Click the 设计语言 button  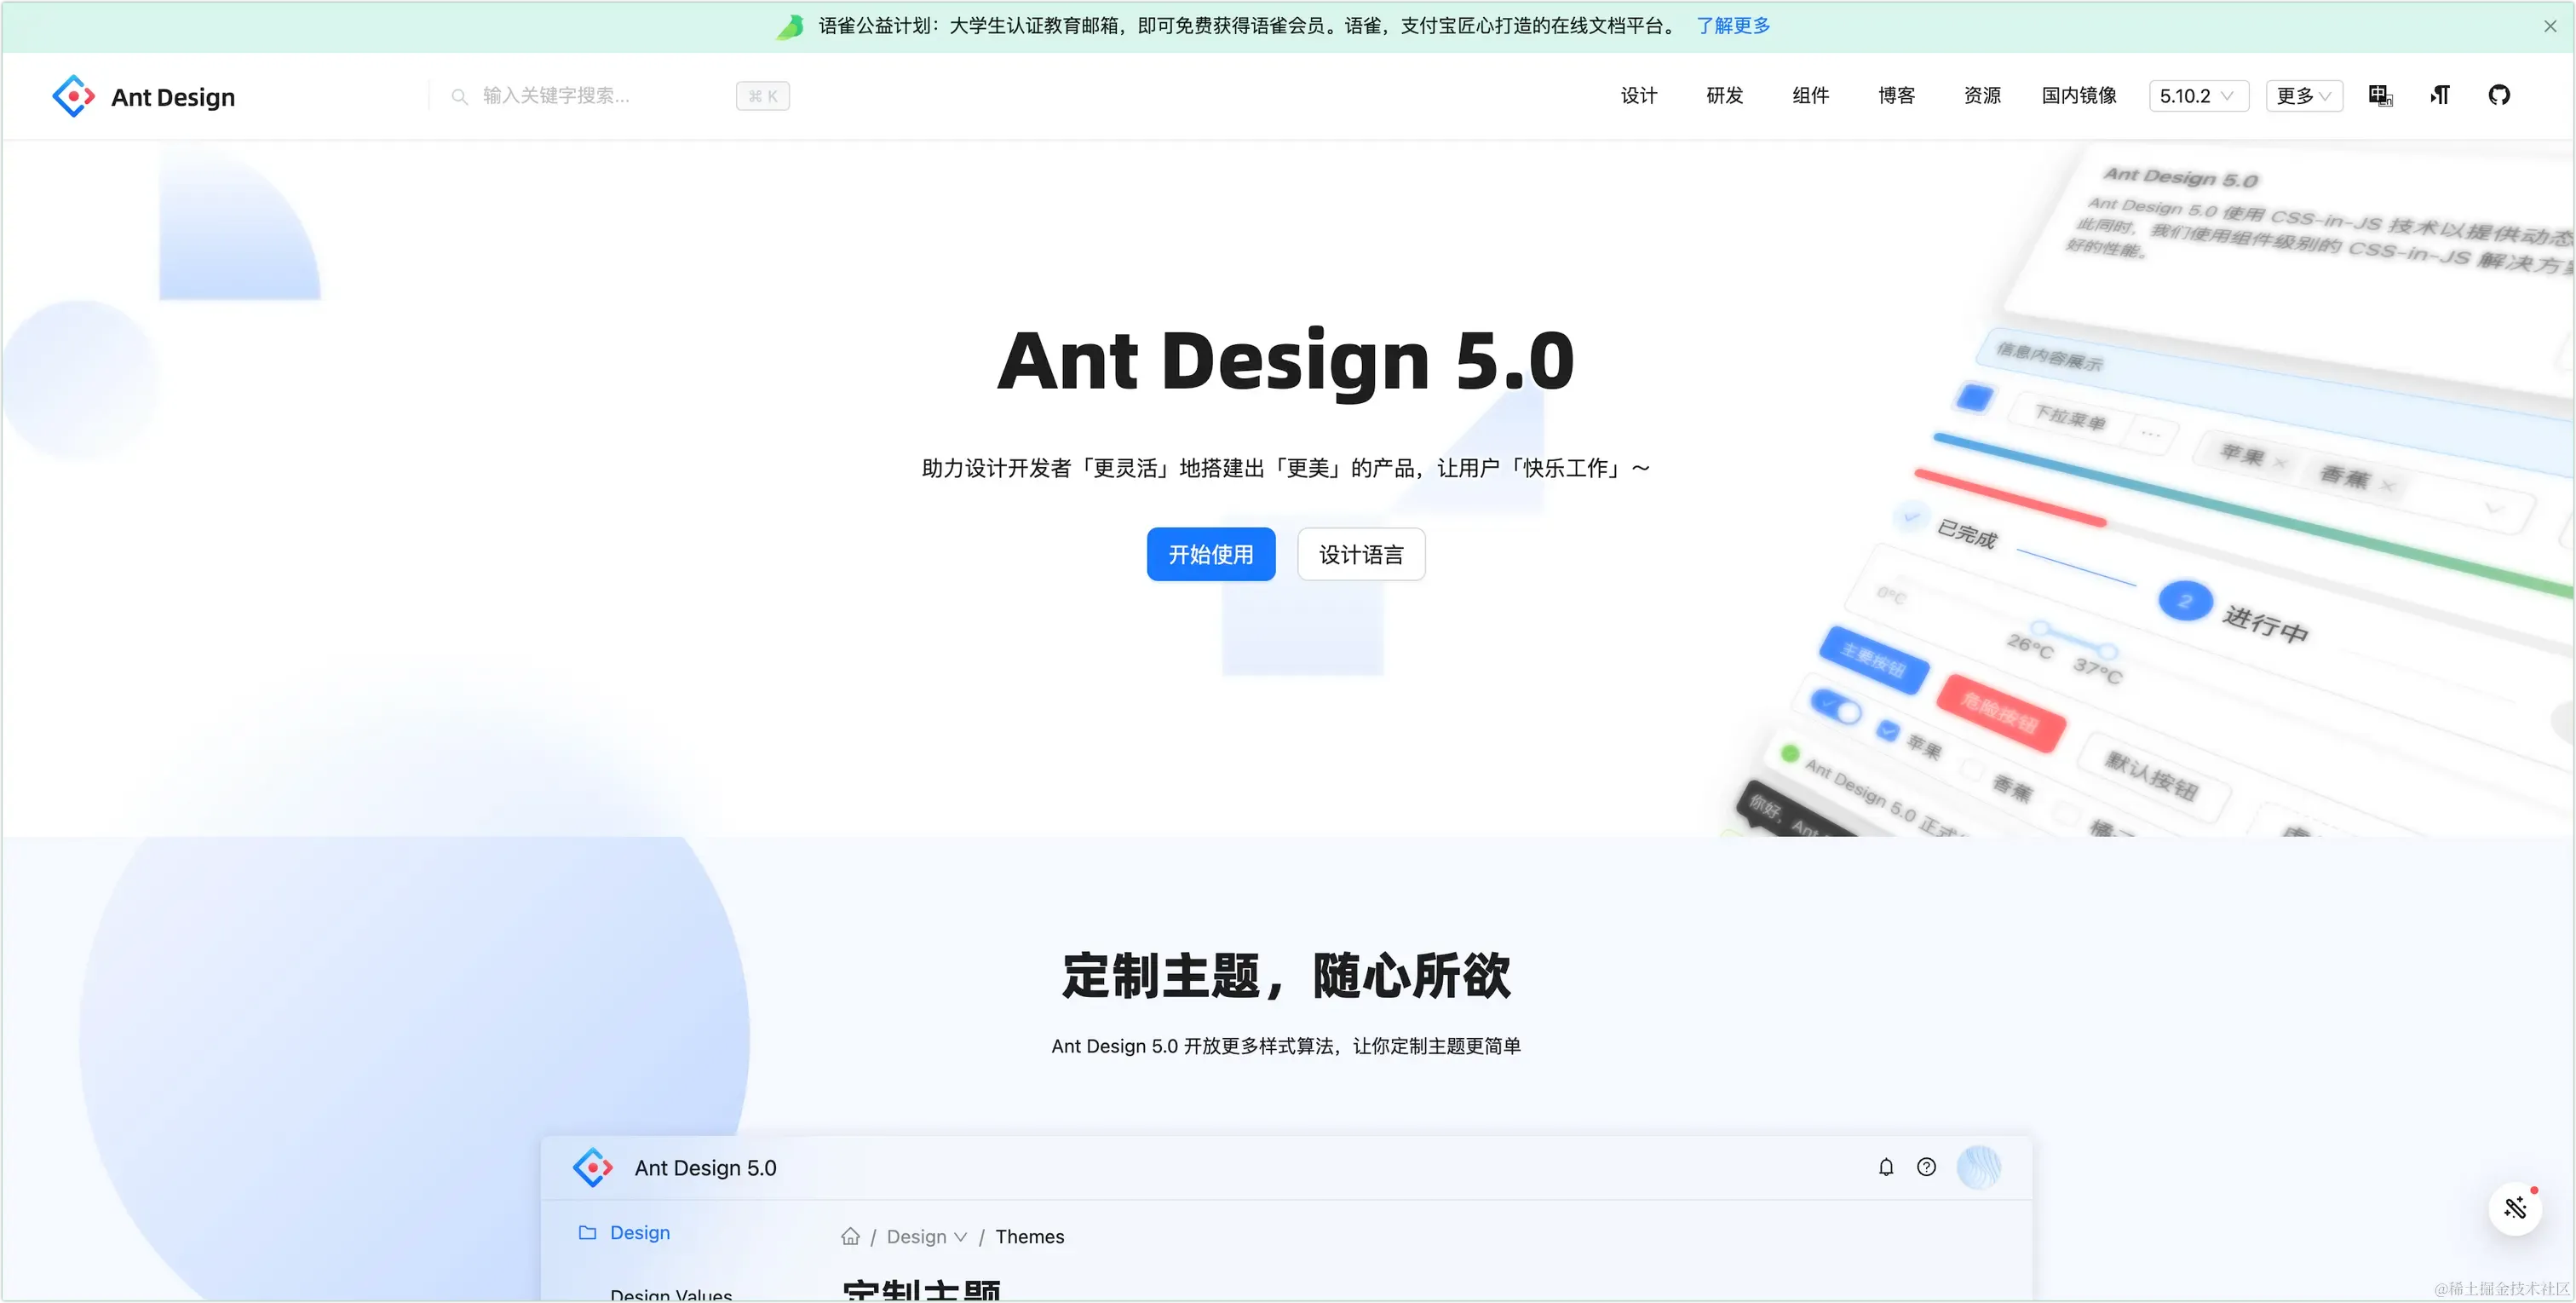(1361, 555)
